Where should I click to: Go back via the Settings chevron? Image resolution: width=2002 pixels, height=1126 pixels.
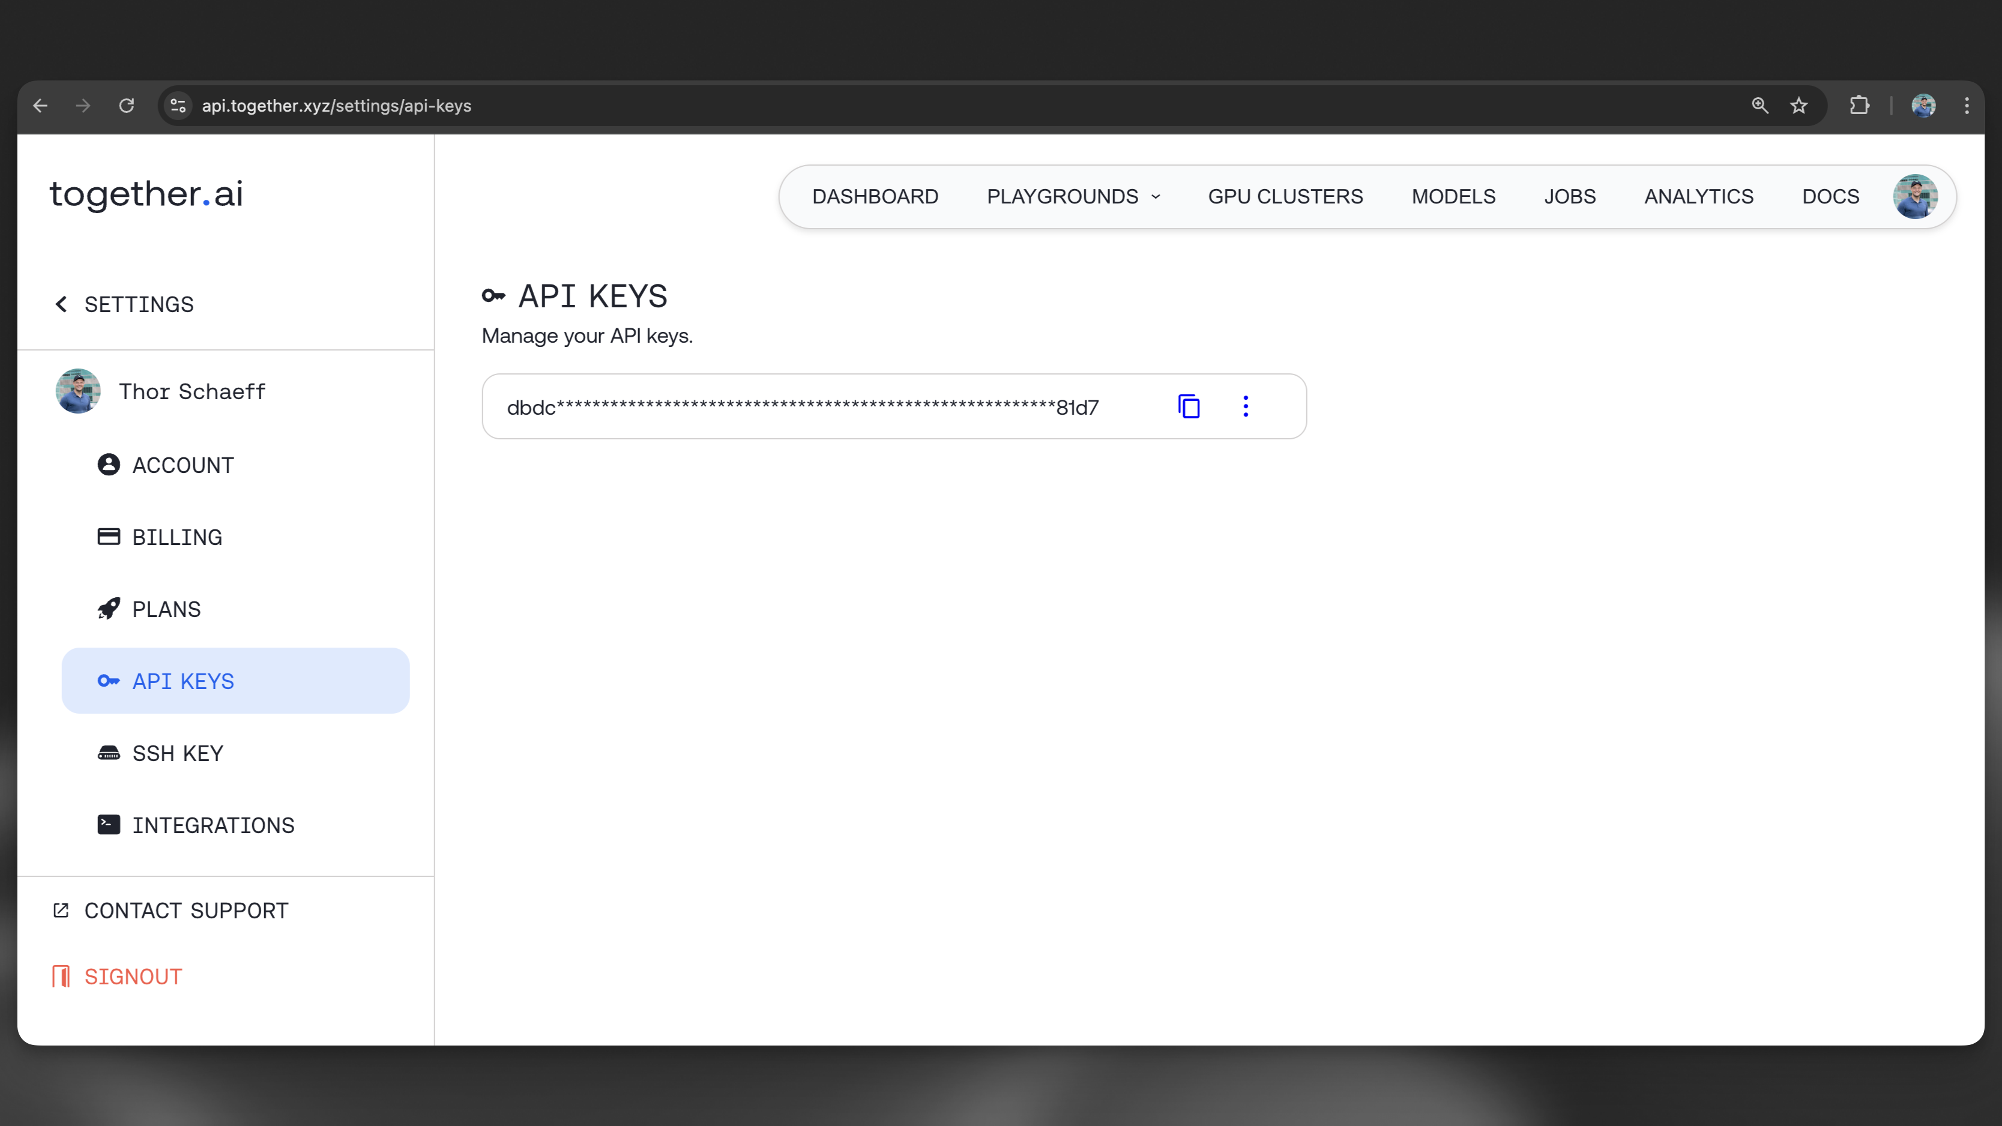click(61, 304)
